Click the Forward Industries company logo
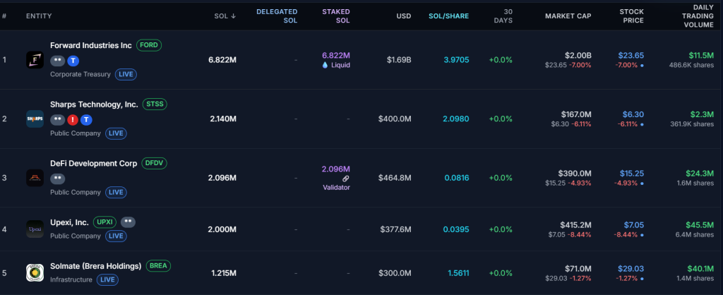 tap(35, 59)
